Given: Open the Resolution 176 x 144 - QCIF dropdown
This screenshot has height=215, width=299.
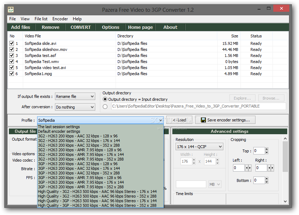Looking at the screenshot, I should coord(199,147).
